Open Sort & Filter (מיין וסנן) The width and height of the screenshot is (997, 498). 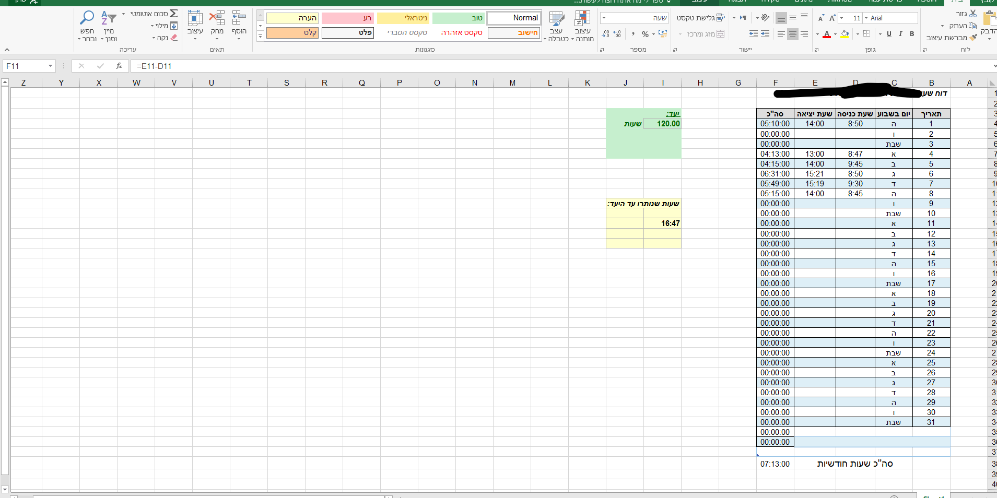[109, 25]
